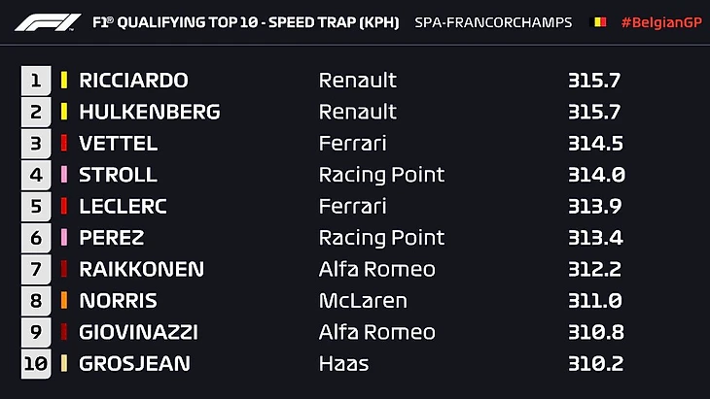Click the pink color bar beside Stroll

coord(63,175)
